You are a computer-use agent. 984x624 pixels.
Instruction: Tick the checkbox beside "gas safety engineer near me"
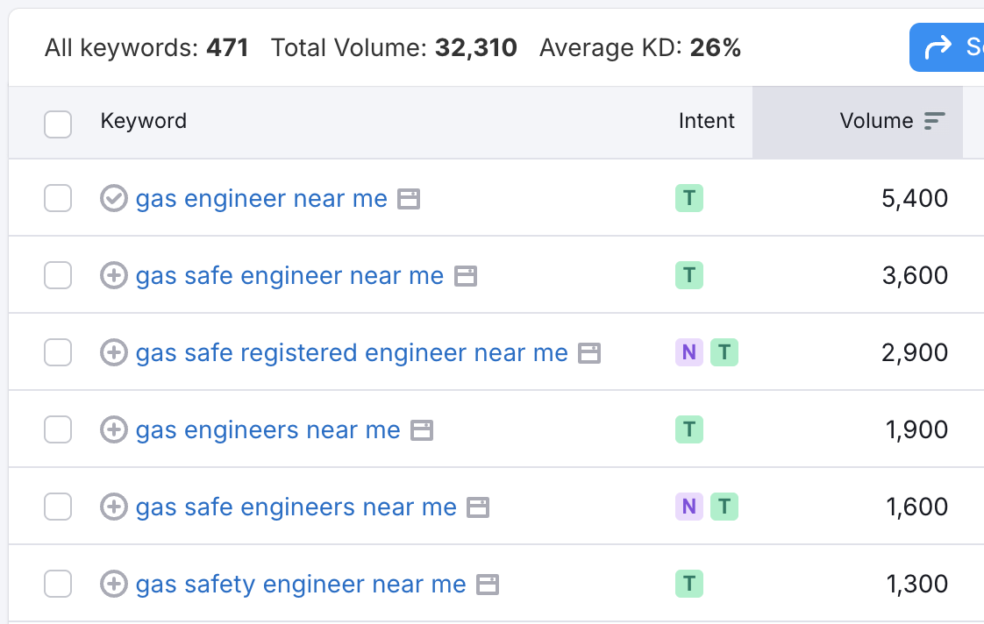point(58,584)
